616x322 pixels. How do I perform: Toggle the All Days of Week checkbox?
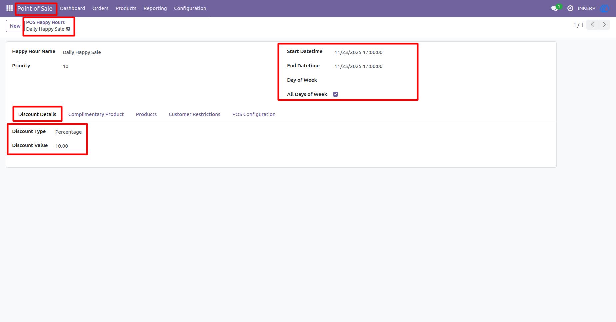click(336, 94)
